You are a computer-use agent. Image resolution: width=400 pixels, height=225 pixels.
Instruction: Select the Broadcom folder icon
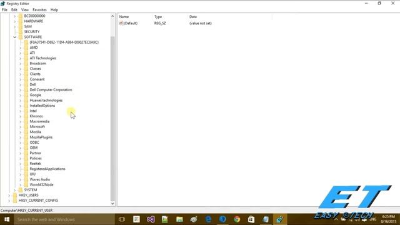(26, 64)
